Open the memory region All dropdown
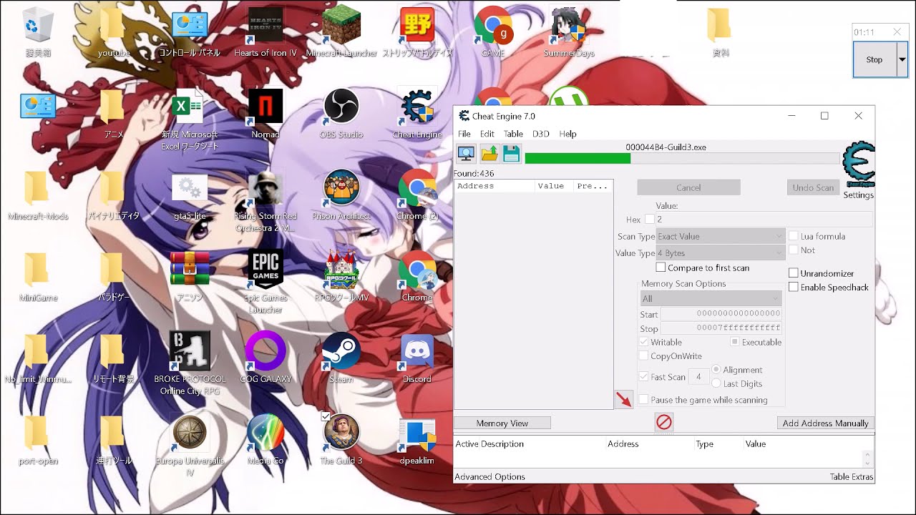 [711, 298]
